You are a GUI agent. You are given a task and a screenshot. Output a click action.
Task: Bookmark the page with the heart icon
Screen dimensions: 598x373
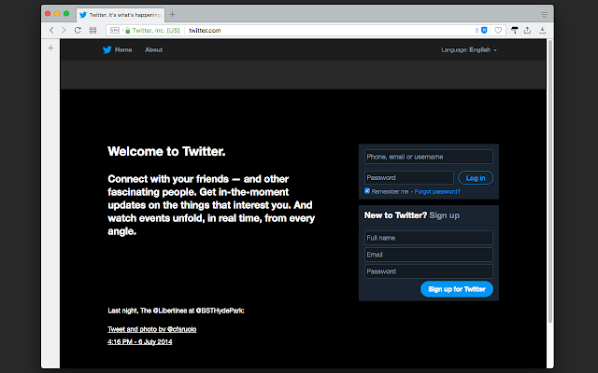coord(498,30)
